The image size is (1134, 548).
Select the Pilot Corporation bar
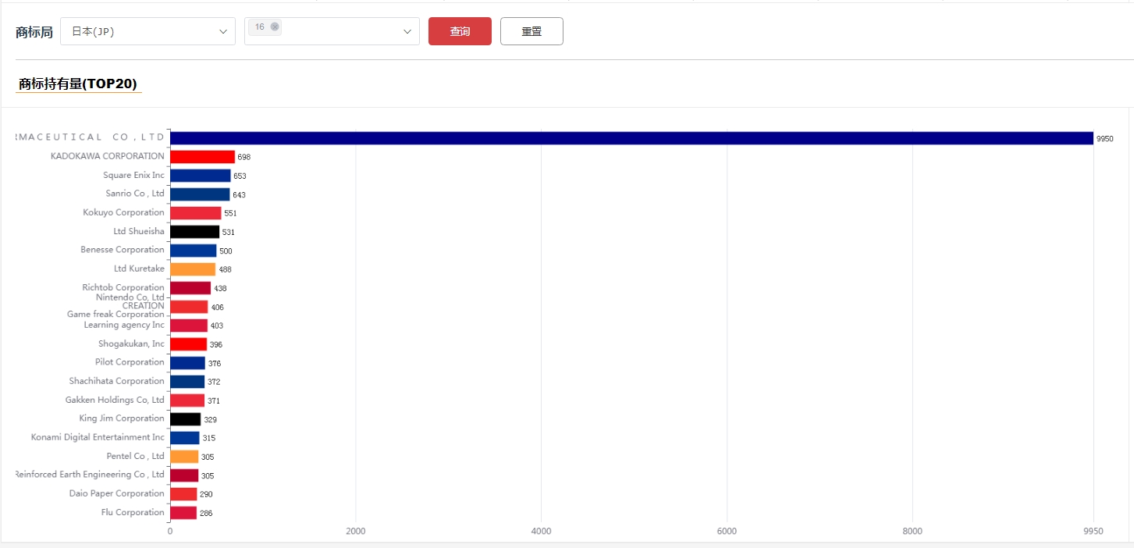187,363
